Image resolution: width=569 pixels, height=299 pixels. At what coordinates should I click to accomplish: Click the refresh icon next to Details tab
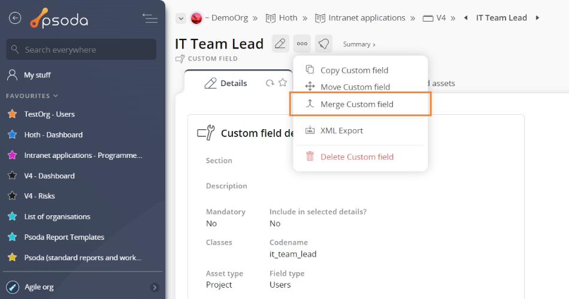point(270,83)
